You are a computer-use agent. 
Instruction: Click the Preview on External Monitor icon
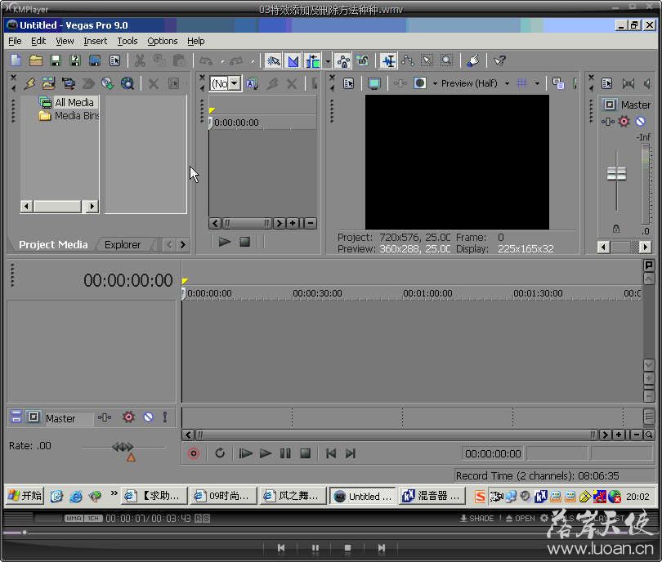click(374, 83)
